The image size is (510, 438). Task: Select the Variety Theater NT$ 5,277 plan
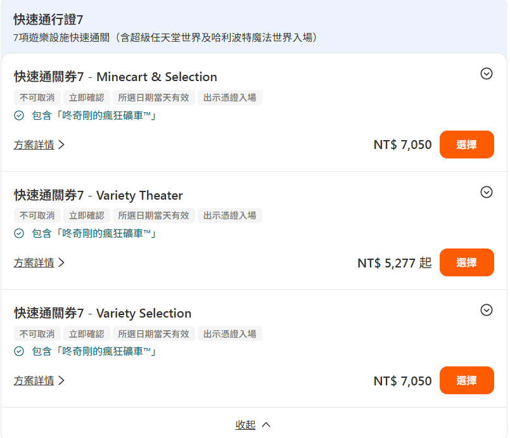coord(466,262)
